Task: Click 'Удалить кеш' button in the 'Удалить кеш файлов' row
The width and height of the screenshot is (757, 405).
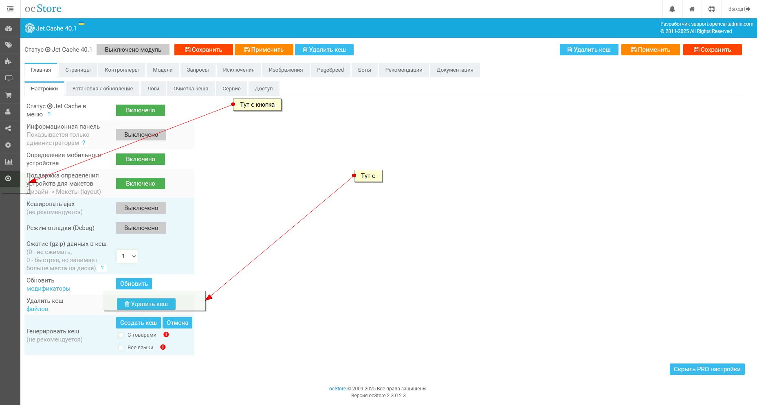Action: click(x=146, y=304)
